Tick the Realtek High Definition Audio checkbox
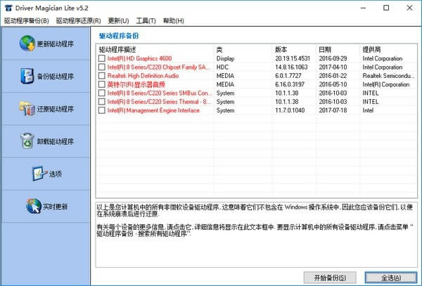Image resolution: width=422 pixels, height=286 pixels. (x=102, y=76)
